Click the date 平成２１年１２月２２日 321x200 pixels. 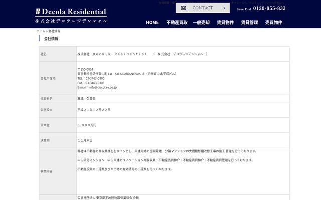[x=94, y=110]
